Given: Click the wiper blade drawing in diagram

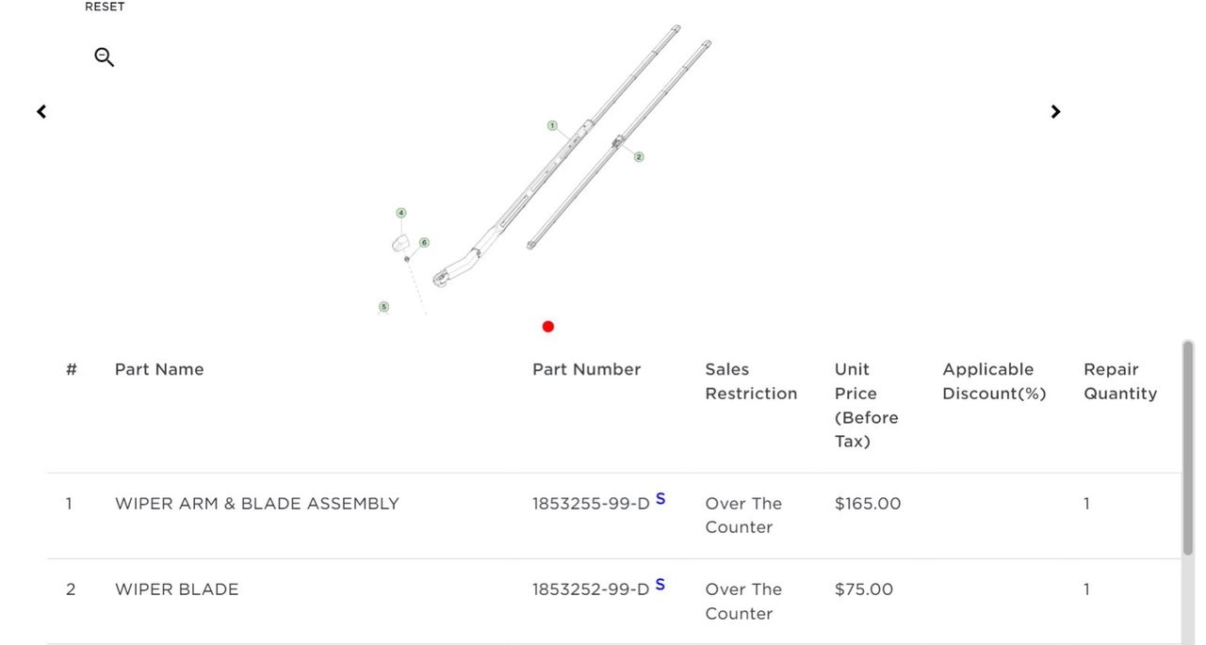Looking at the screenshot, I should [622, 141].
